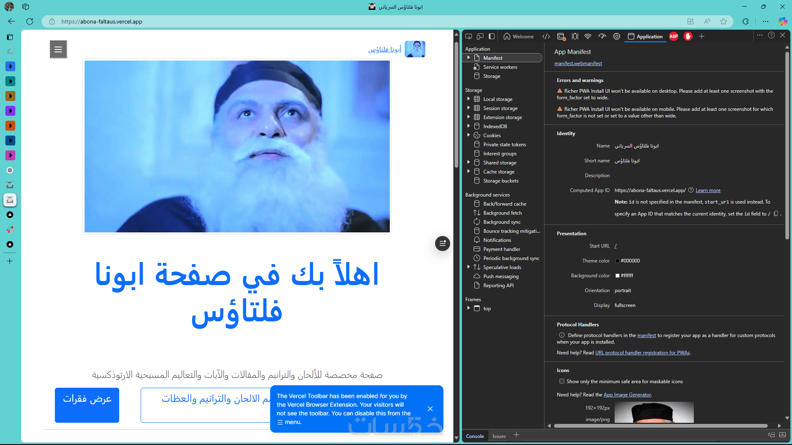
Task: Click the Theme color #000000 swatch
Action: pyautogui.click(x=618, y=261)
